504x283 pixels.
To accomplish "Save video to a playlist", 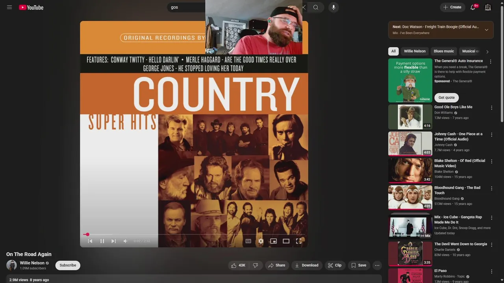I will point(359,265).
